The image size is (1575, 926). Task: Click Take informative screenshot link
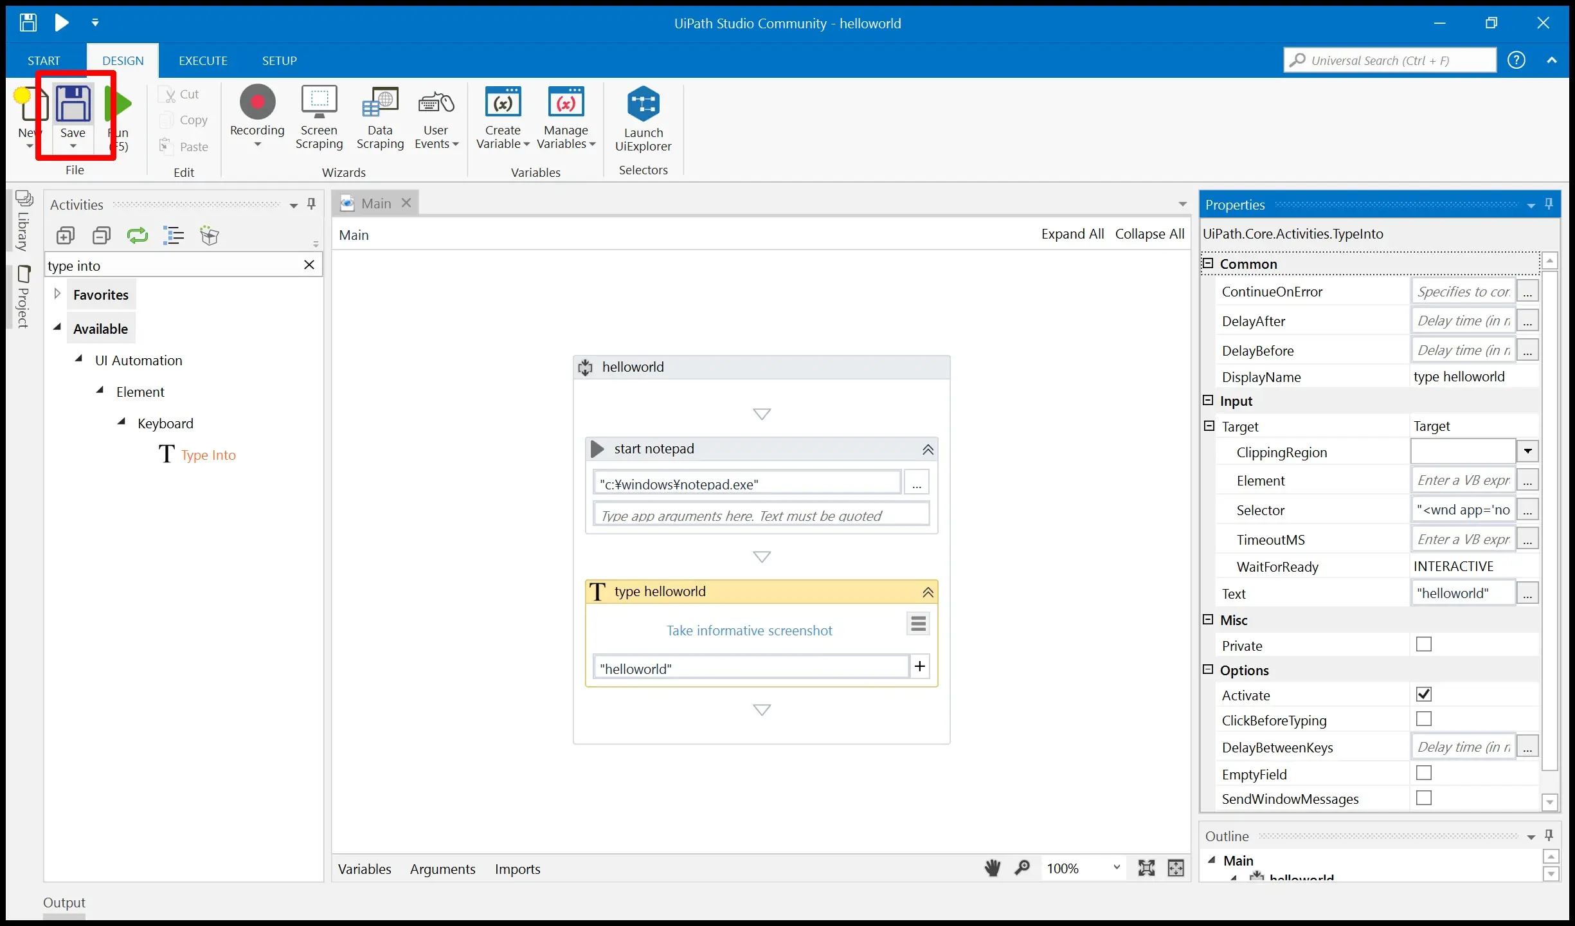[x=749, y=630]
